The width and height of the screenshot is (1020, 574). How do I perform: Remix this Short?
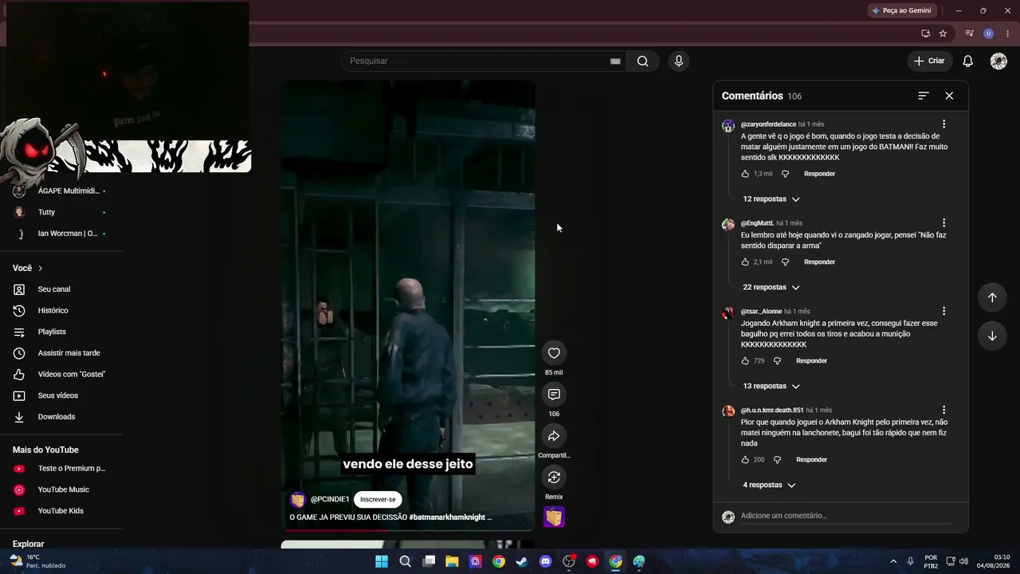coord(554,478)
